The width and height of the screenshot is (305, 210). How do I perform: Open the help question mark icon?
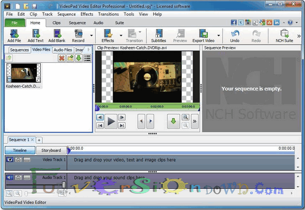290,23
